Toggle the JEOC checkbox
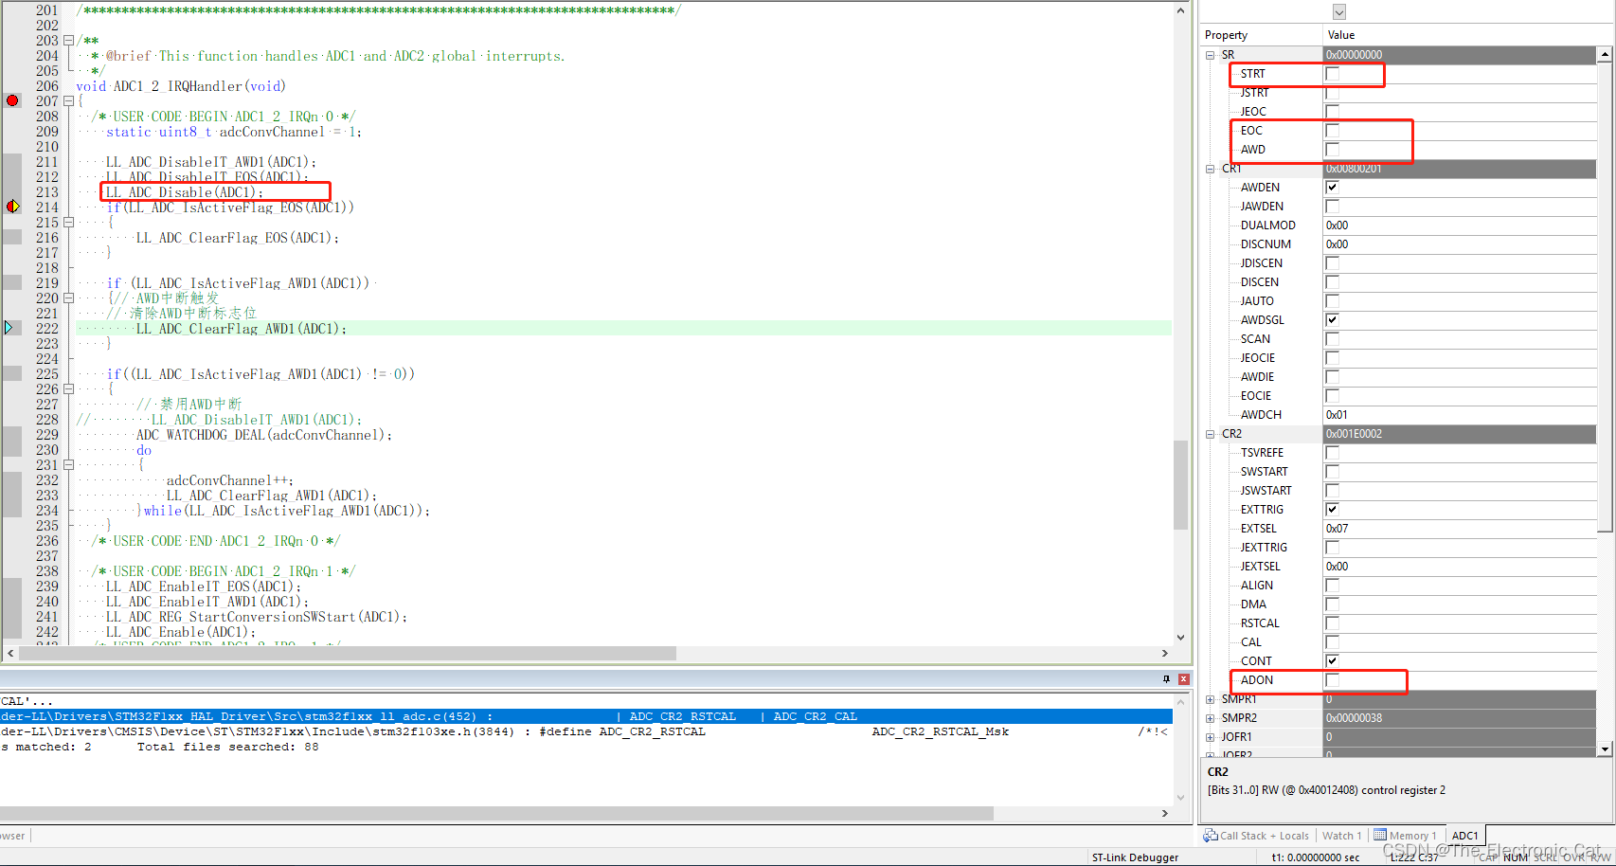1616x866 pixels. pyautogui.click(x=1332, y=112)
